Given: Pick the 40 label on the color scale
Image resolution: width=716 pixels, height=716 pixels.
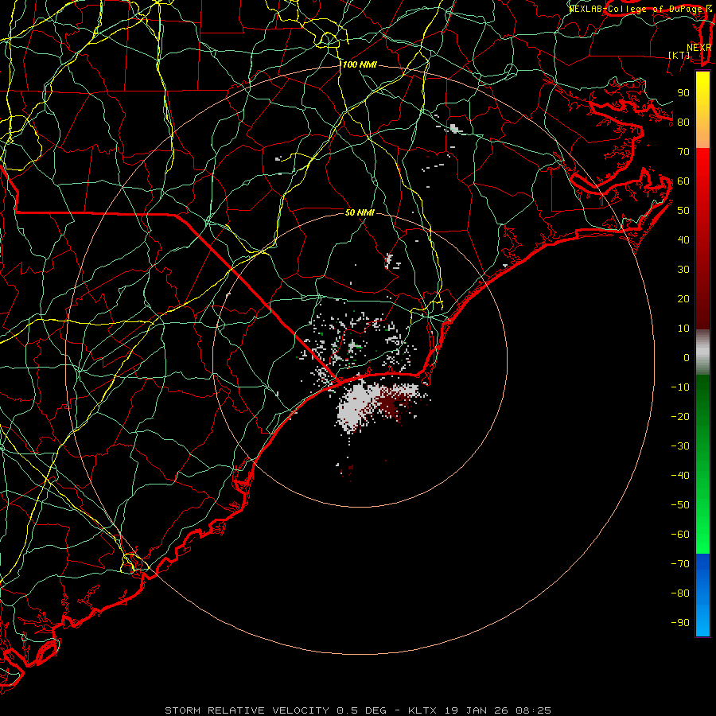Looking at the screenshot, I should 683,240.
